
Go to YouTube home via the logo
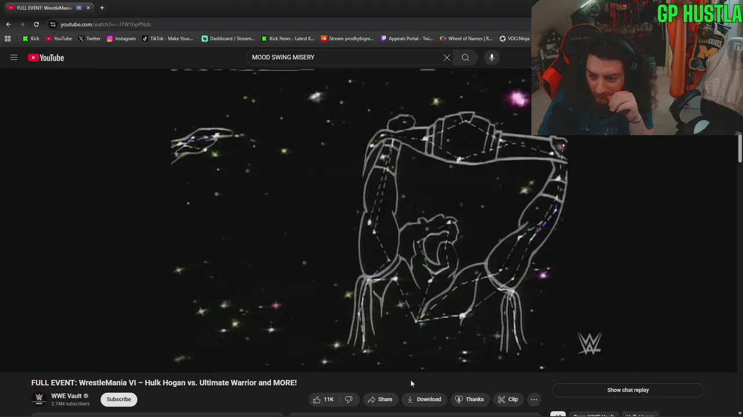pos(46,57)
